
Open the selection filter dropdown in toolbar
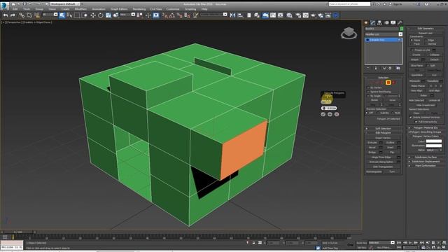click(56, 14)
